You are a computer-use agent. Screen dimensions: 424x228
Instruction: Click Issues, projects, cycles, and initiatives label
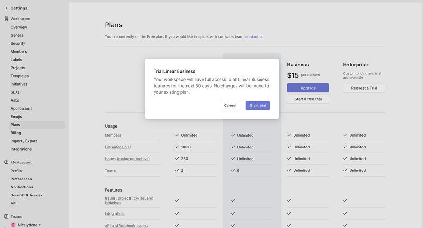(x=129, y=200)
